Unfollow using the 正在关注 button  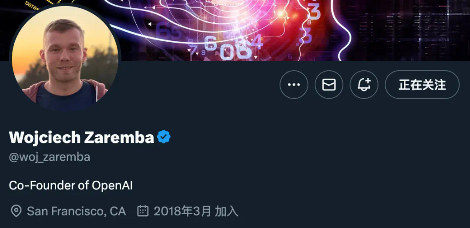pos(422,85)
